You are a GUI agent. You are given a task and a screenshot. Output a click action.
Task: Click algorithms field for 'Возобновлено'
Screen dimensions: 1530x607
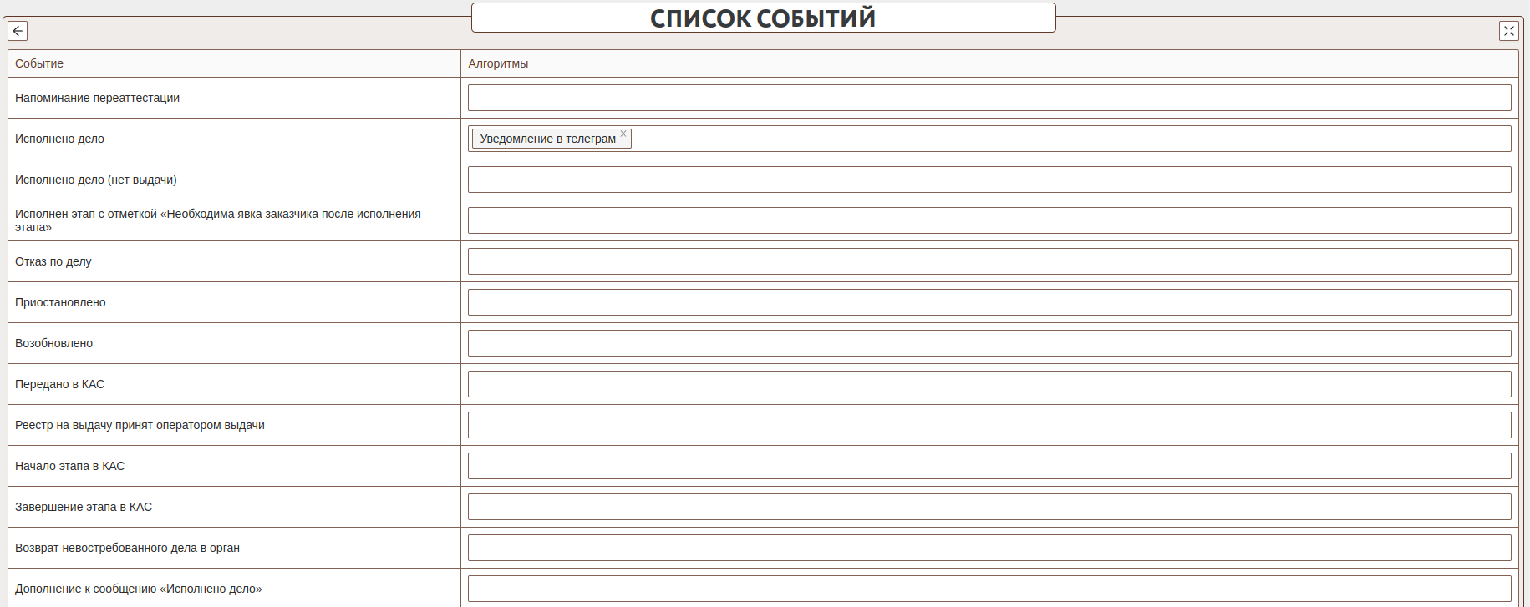pyautogui.click(x=989, y=343)
